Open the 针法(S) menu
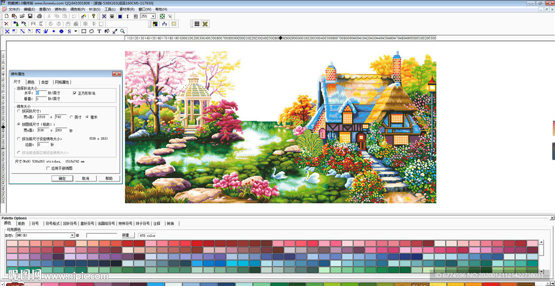Screen dimensions: 555x286 click(94, 9)
